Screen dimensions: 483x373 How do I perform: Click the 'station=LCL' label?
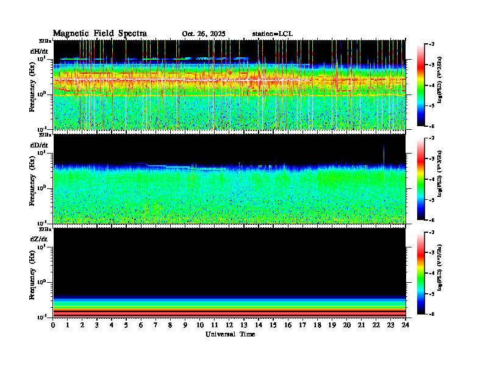point(273,34)
